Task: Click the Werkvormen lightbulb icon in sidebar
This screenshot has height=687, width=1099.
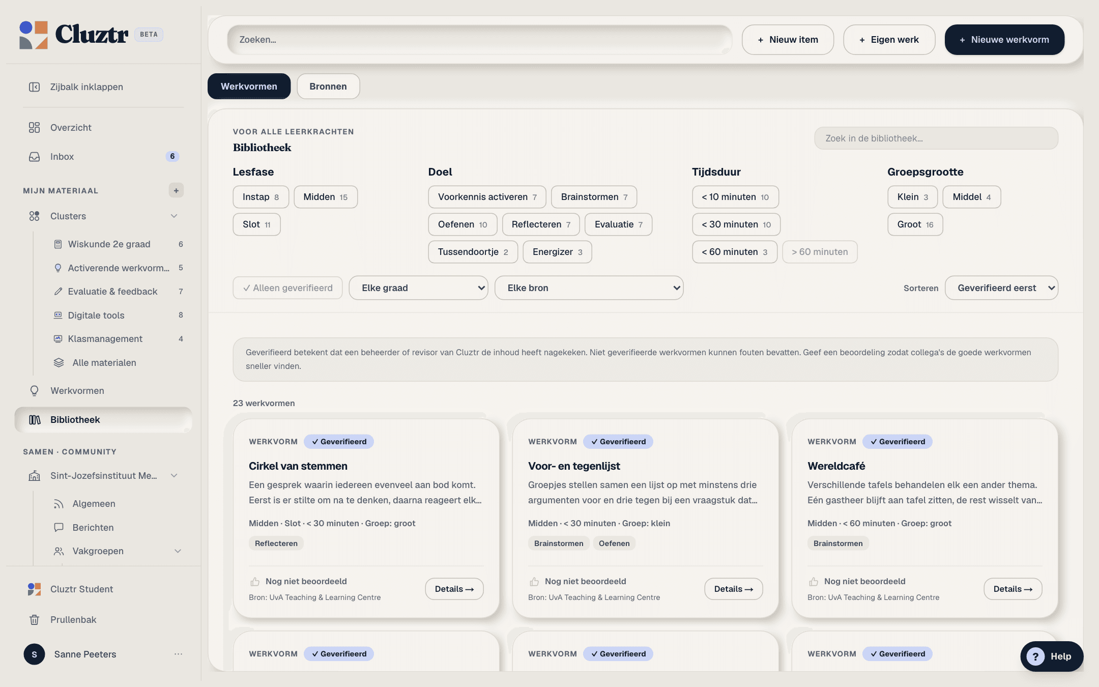Action: [x=34, y=391]
